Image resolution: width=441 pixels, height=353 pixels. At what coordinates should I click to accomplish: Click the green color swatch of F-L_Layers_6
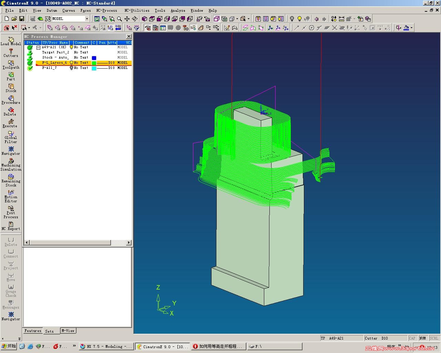[94, 63]
